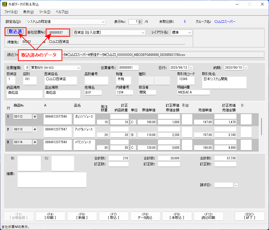Click product number field 00114

click(22, 142)
